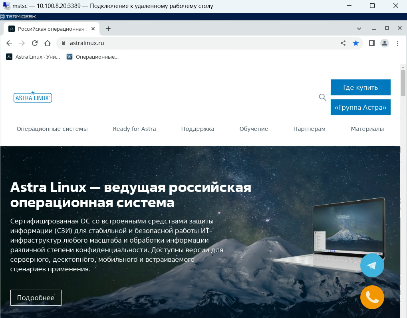This screenshot has height=318, width=407.
Task: Open the user profile avatar menu
Action: (384, 43)
